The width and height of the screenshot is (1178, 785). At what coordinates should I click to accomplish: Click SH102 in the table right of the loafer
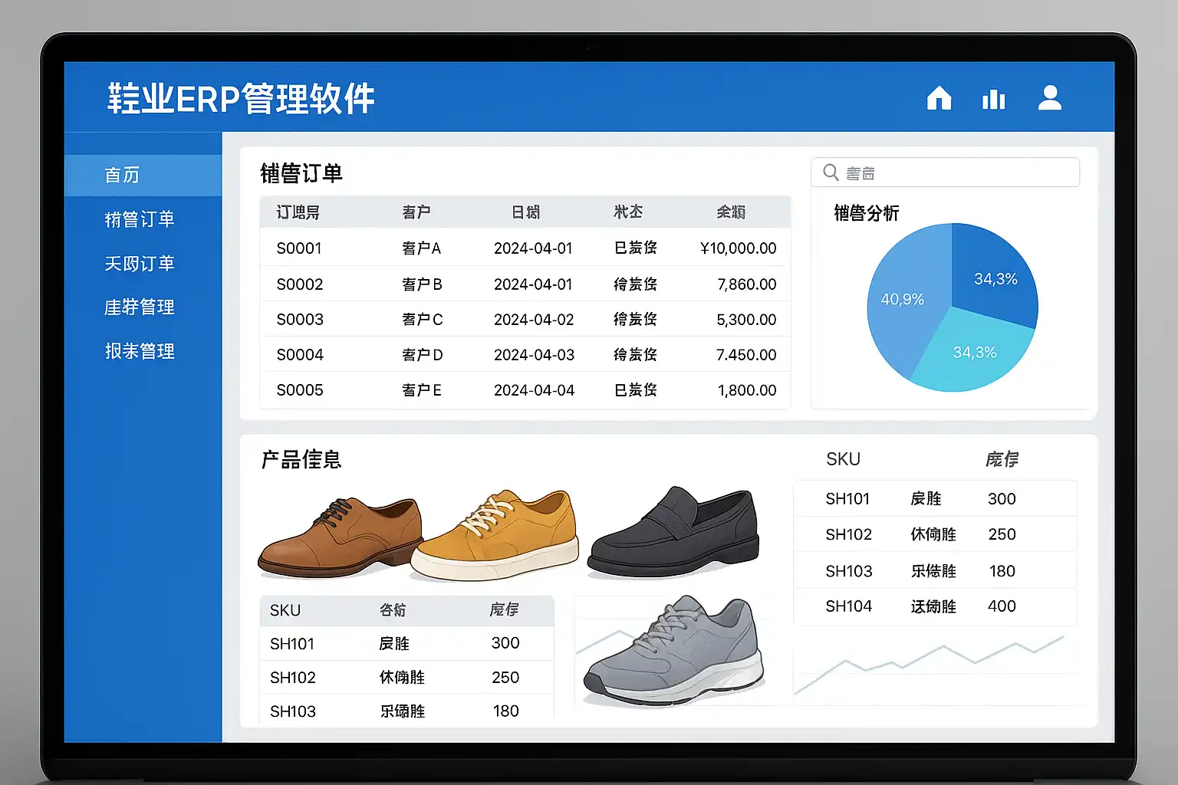click(848, 534)
